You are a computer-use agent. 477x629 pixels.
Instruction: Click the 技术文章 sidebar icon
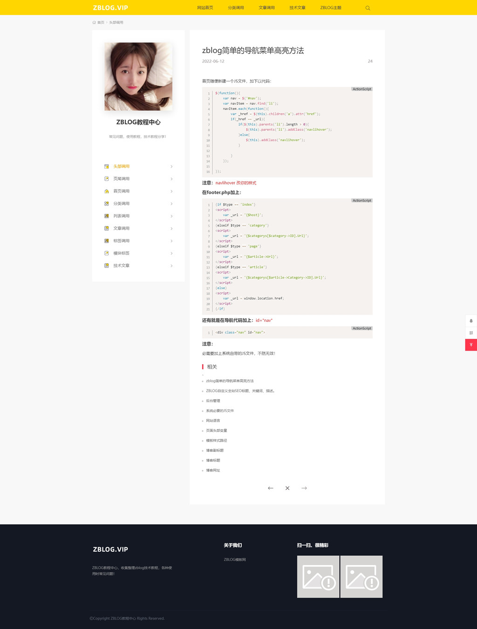coord(106,266)
